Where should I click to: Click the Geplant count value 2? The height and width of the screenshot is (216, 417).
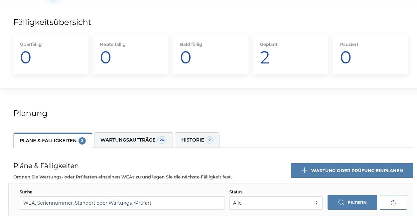[265, 58]
